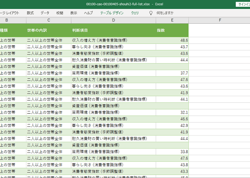Screen dimensions: 250x178
Task: Open the ヘルプ tab
Action: coord(88,13)
